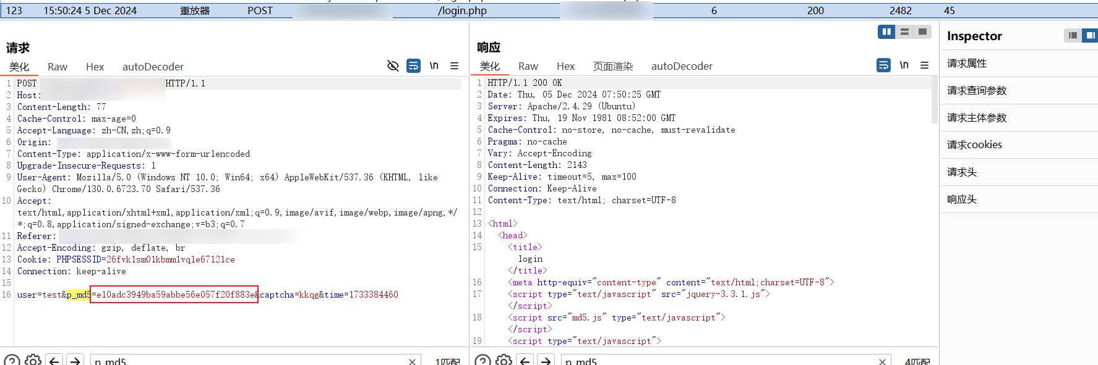Click the 请求 panel heading
The width and height of the screenshot is (1098, 365).
[x=18, y=48]
